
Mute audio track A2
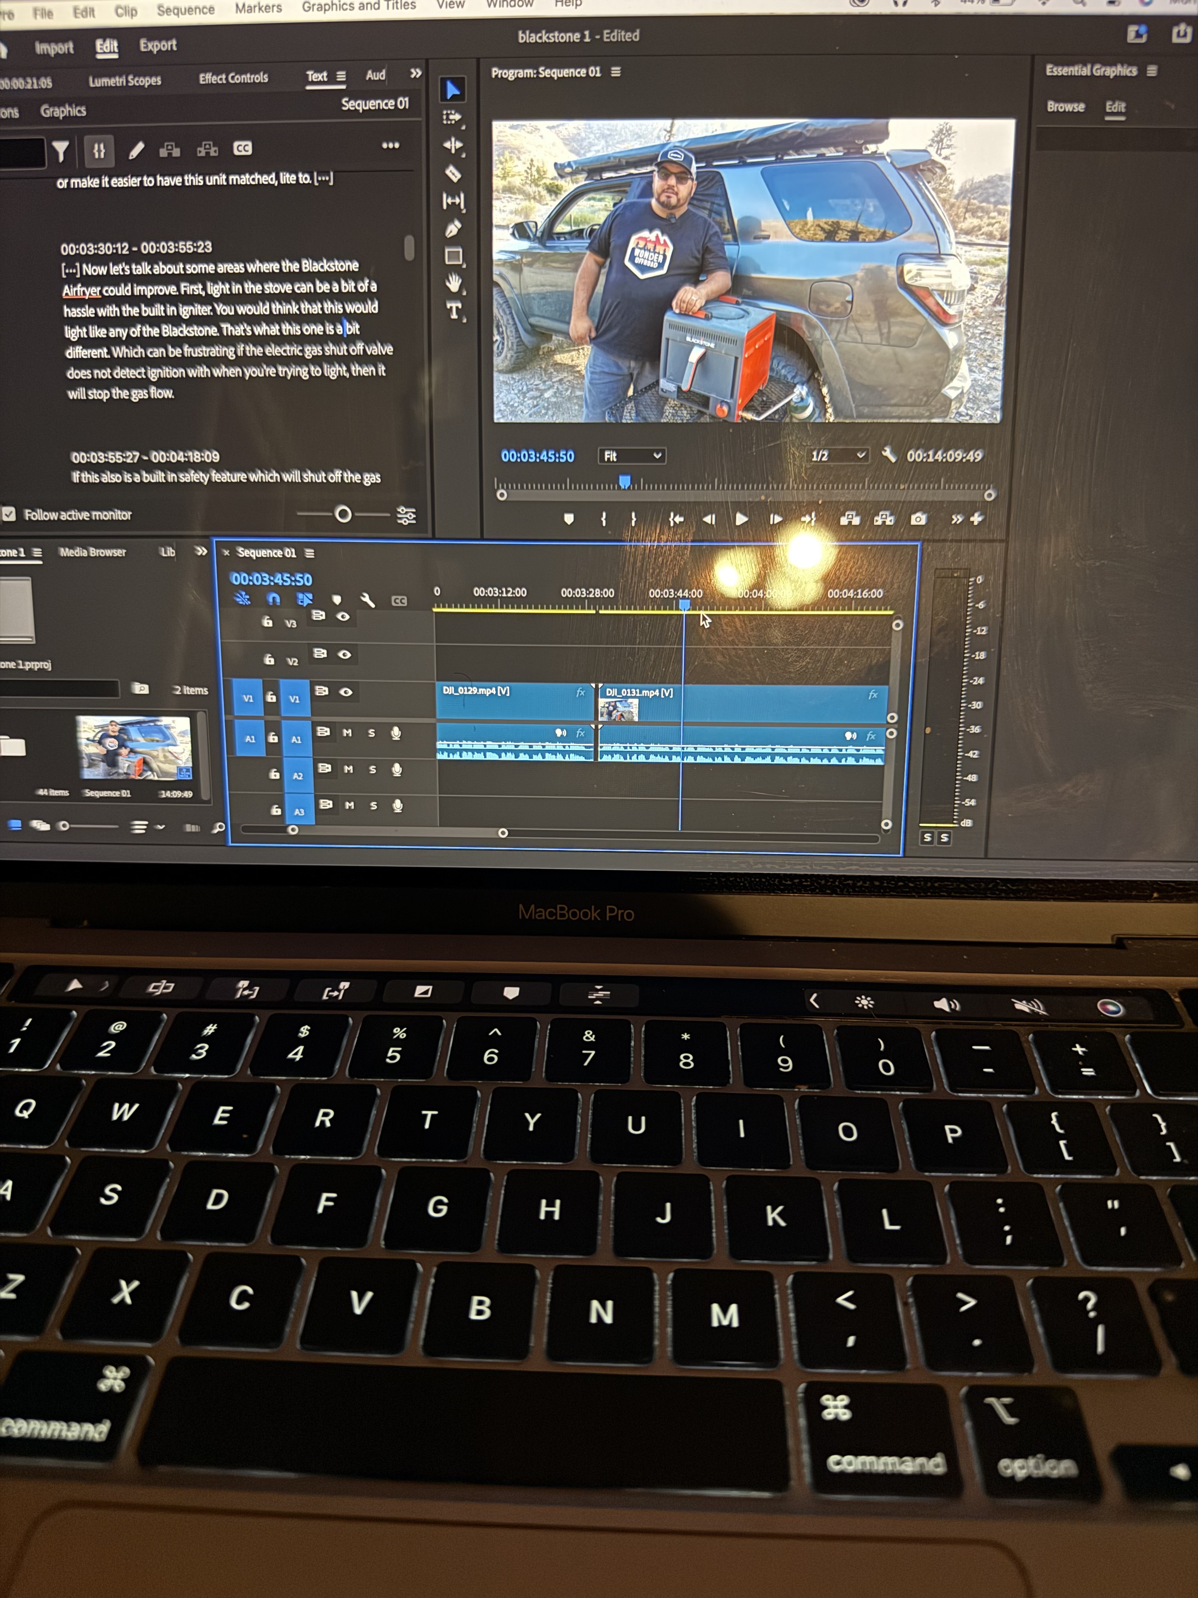tap(349, 769)
